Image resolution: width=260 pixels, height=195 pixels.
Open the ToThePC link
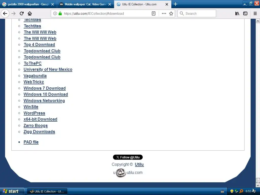point(33,63)
